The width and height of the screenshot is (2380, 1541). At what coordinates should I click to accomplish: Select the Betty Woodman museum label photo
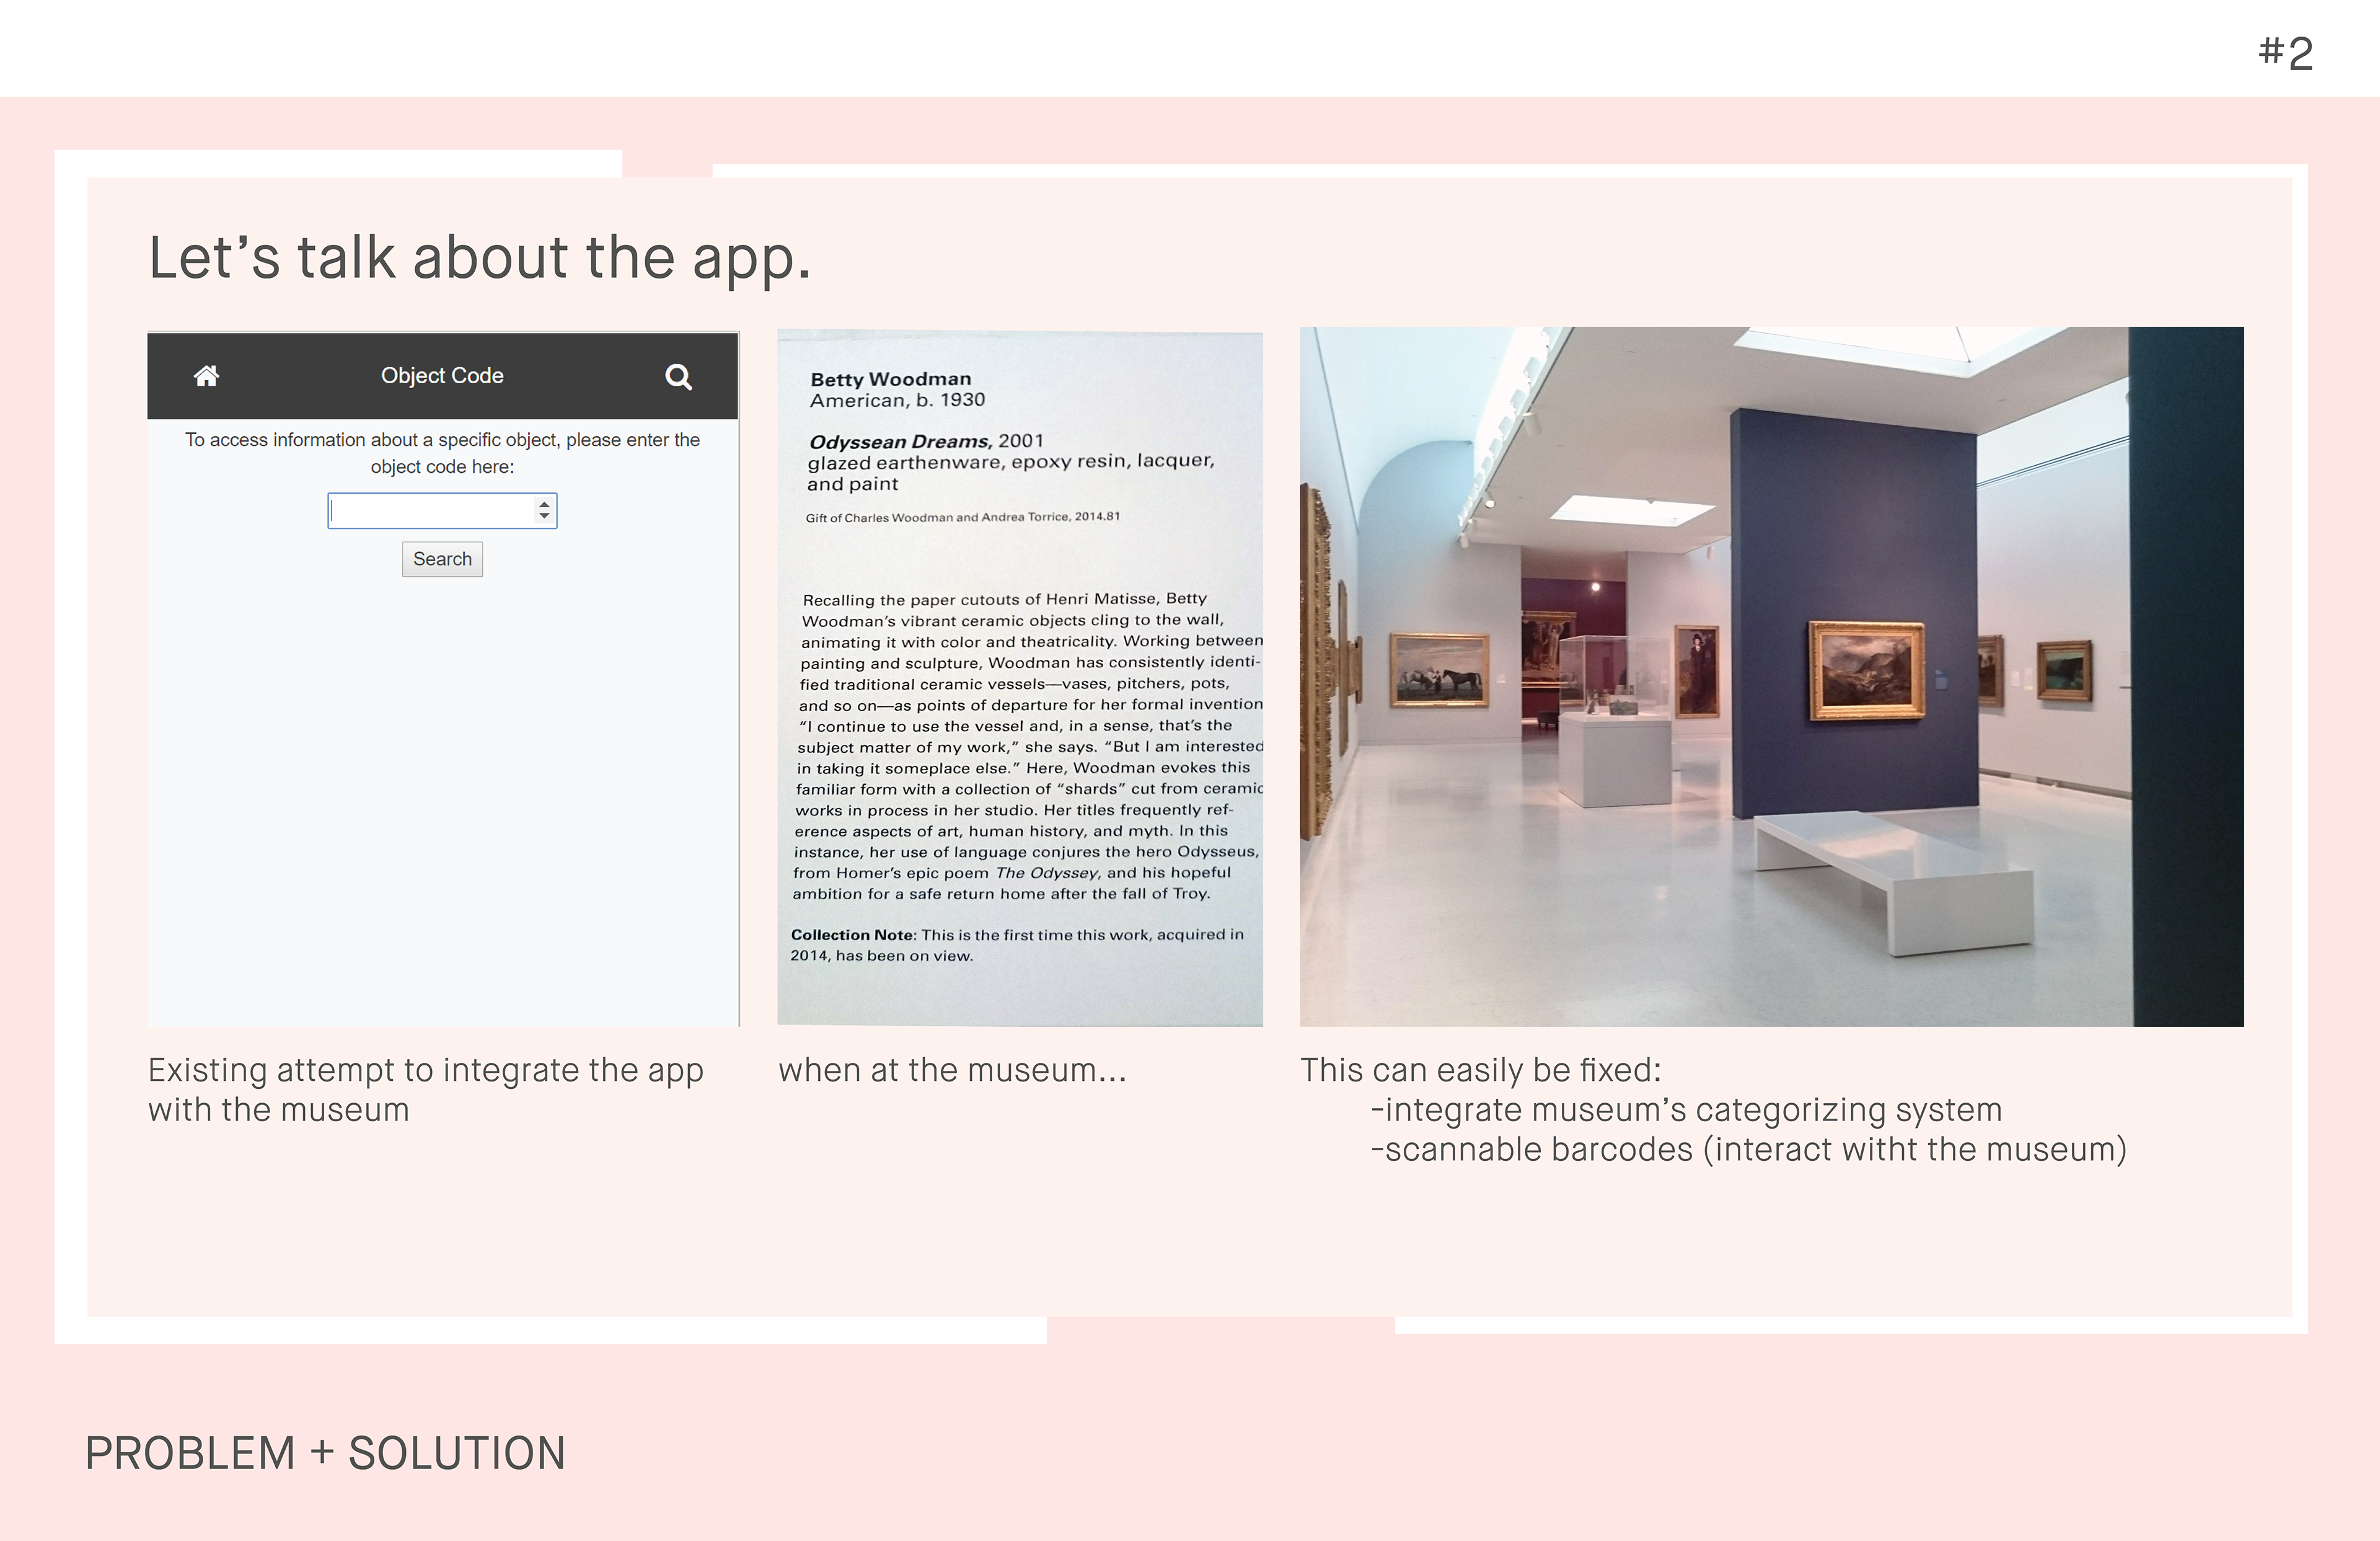[x=1020, y=678]
